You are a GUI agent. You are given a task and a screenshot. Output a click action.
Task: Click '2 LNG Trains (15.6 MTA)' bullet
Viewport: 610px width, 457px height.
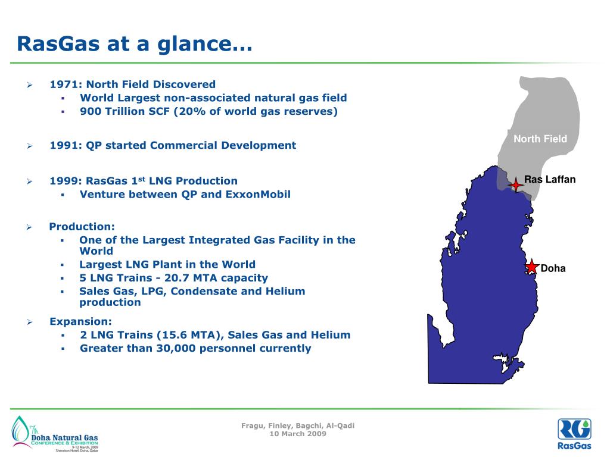[215, 335]
